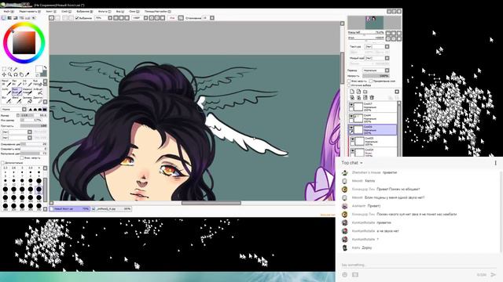Click the clear layer icon
This screenshot has width=503, height=282.
(365, 97)
